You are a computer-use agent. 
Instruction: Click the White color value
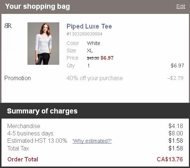[x=94, y=43]
